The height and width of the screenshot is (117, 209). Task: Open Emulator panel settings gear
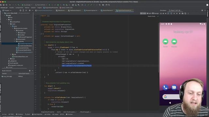tap(202, 10)
